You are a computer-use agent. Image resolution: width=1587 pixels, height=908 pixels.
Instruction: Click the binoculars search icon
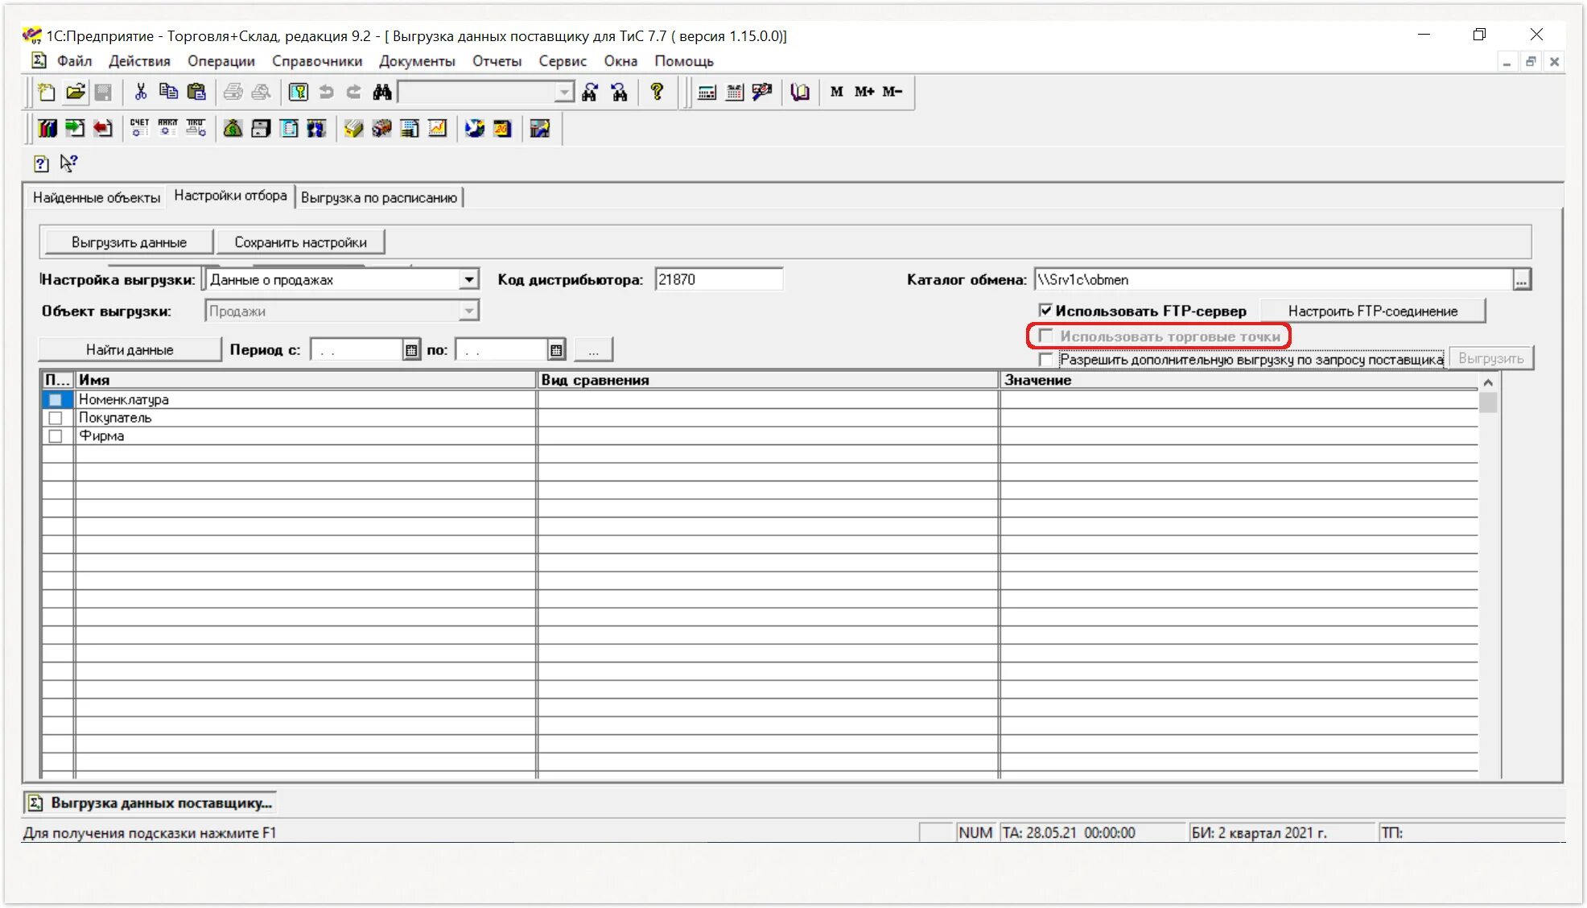tap(382, 92)
